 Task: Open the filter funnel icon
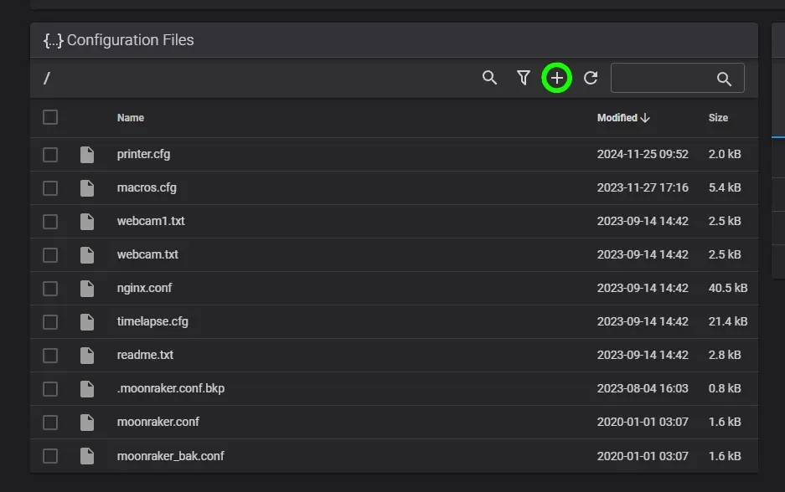tap(523, 78)
